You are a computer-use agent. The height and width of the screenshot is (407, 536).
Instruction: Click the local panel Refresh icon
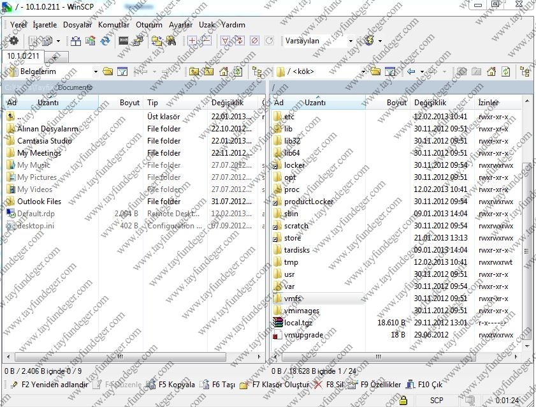click(x=238, y=71)
